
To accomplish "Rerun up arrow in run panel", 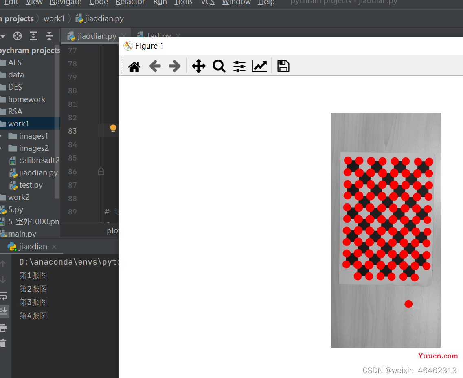I will coord(3,264).
